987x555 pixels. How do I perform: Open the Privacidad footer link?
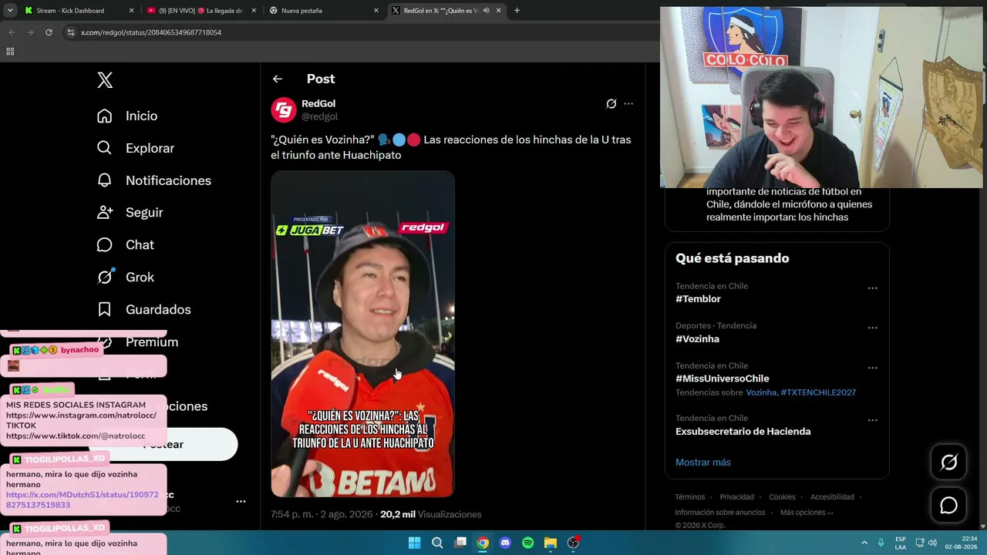(x=737, y=497)
